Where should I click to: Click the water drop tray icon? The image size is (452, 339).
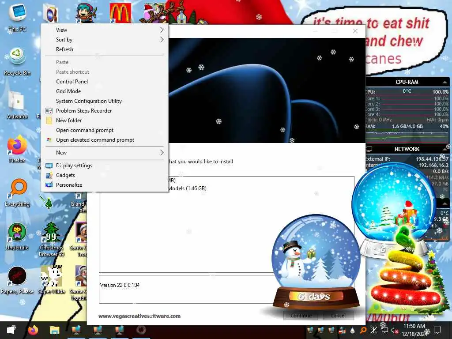coord(353,331)
